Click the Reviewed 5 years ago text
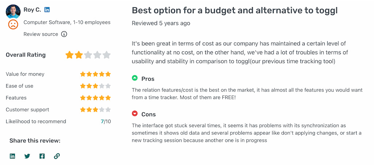 [161, 23]
